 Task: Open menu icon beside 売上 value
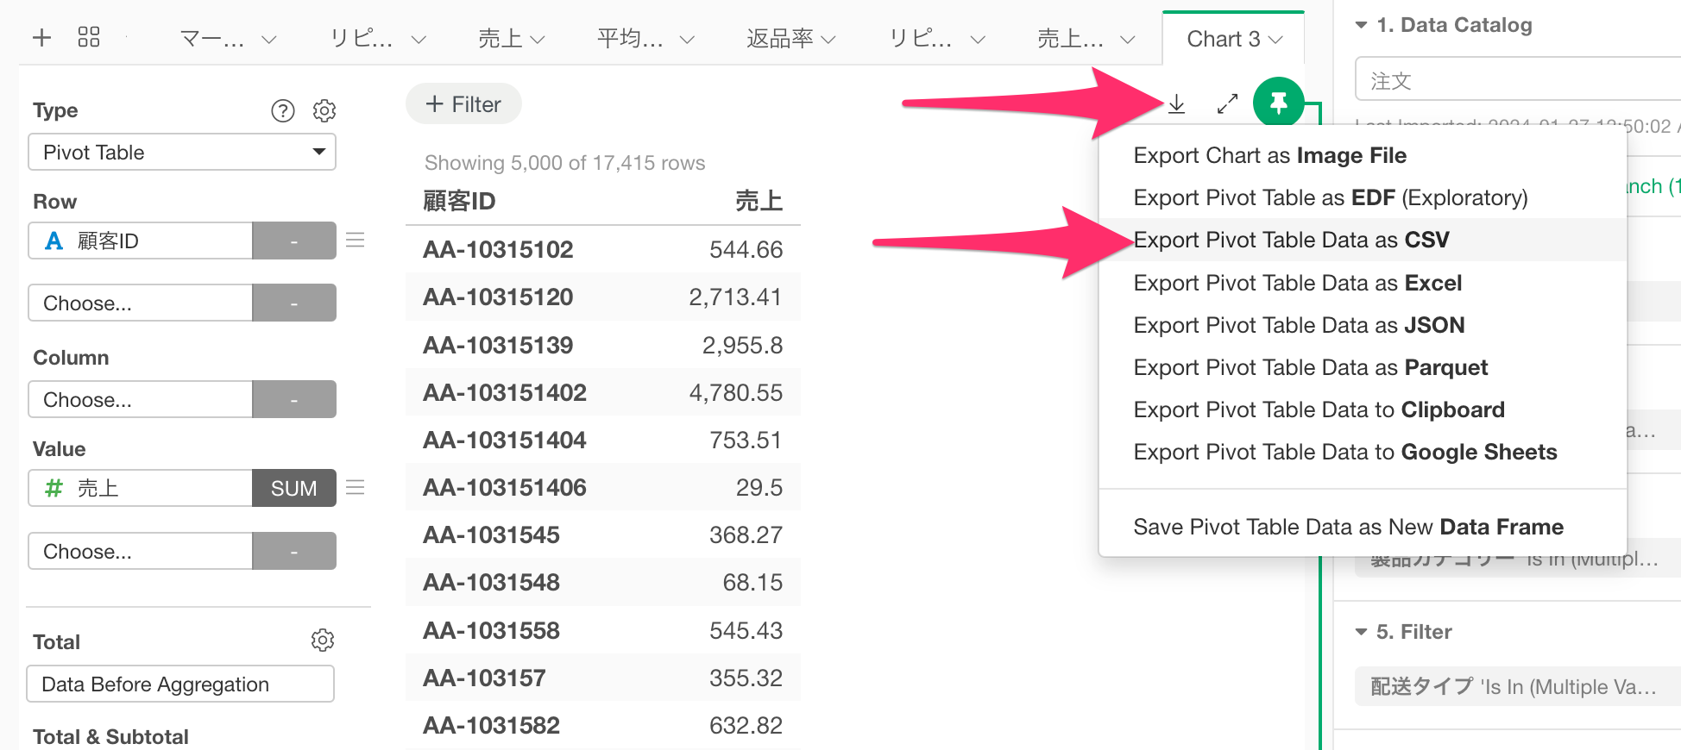[356, 488]
